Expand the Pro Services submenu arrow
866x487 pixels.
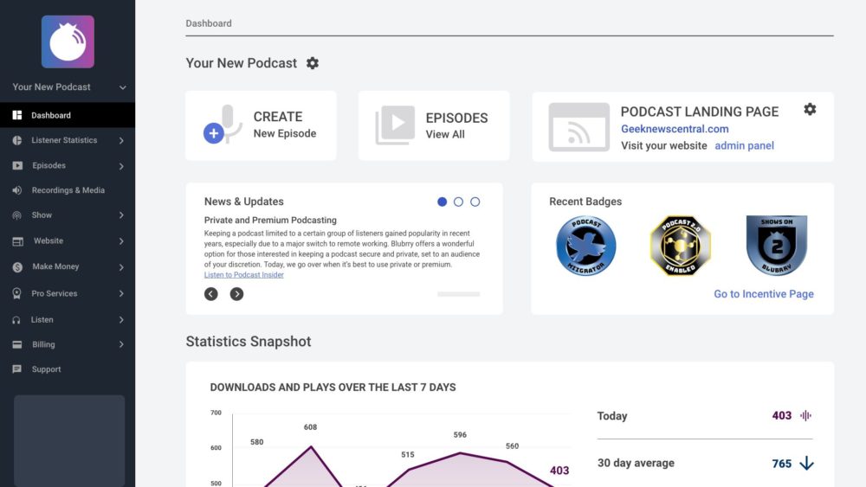tap(121, 293)
